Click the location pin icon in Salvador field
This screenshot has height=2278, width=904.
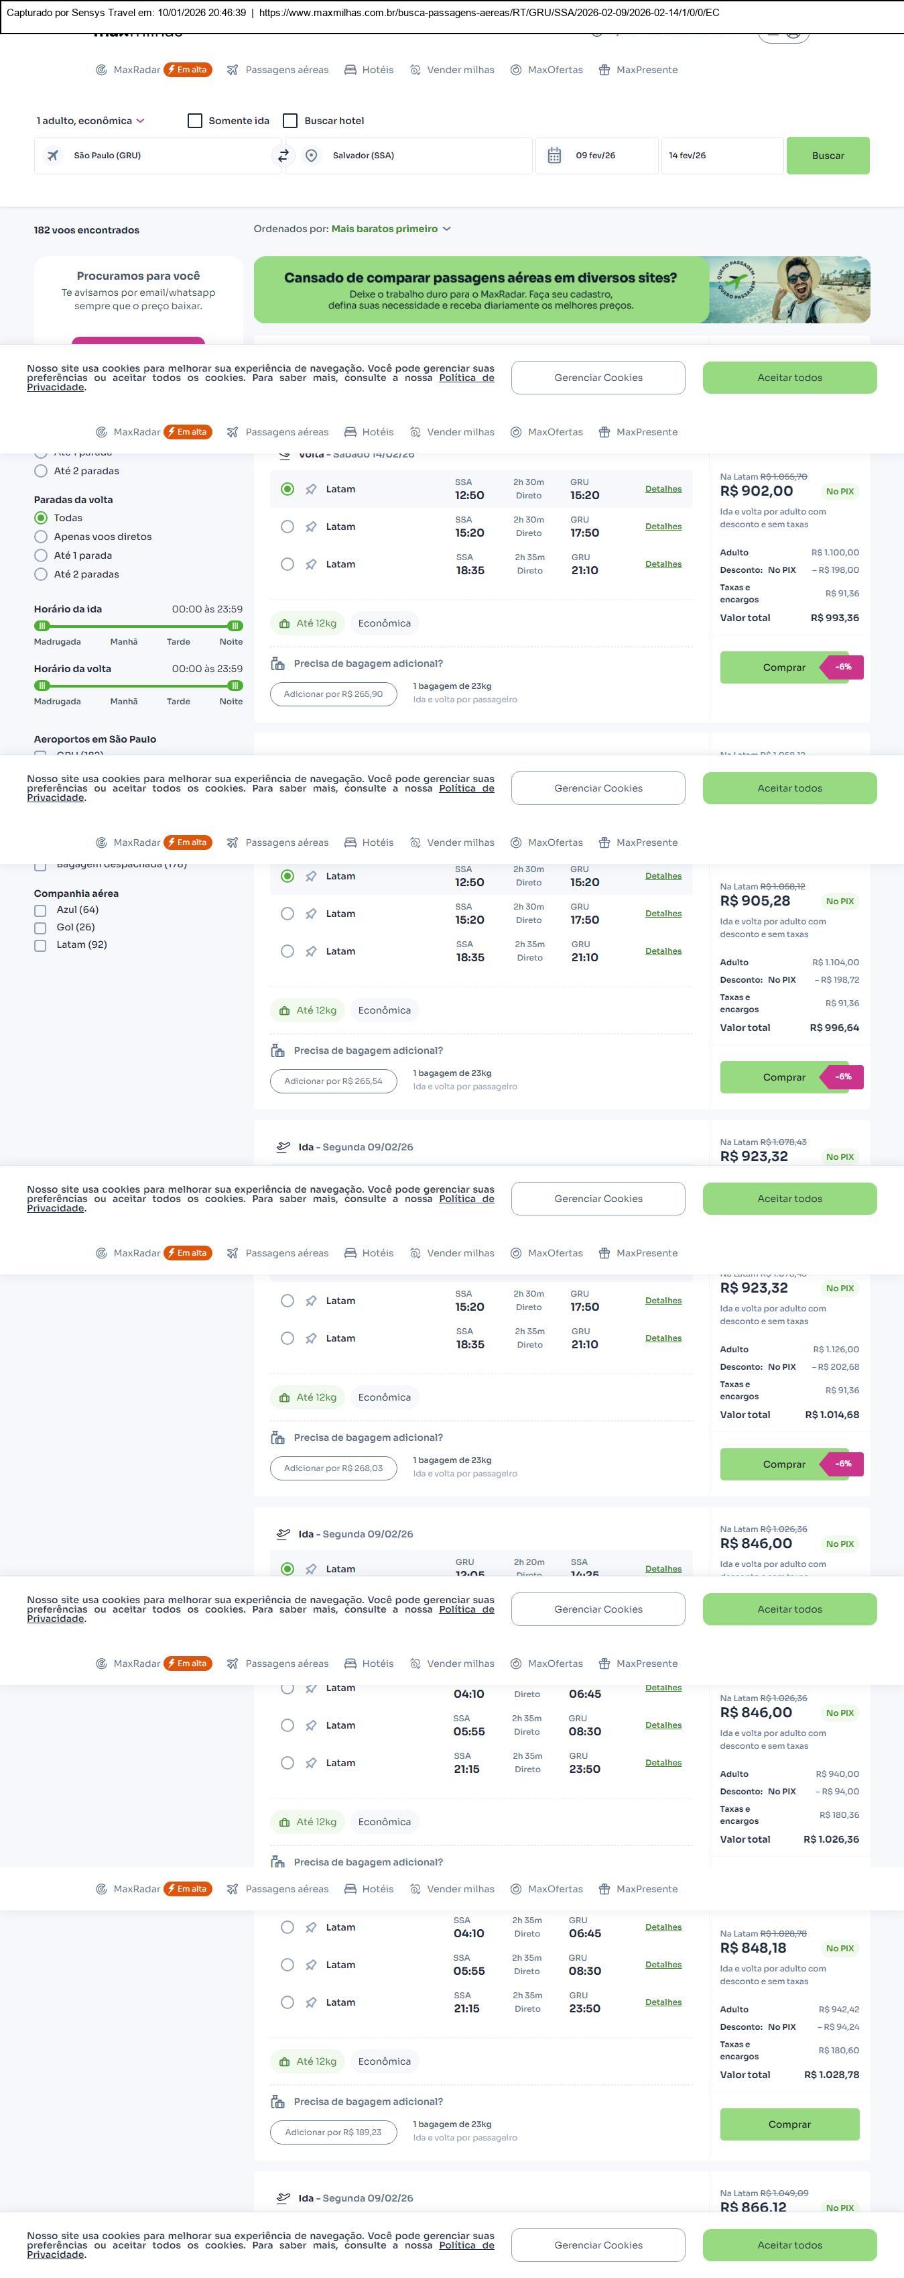pos(311,156)
